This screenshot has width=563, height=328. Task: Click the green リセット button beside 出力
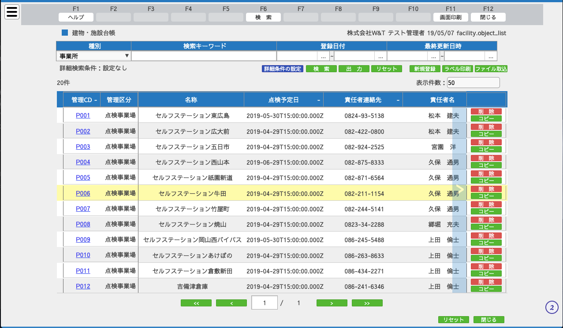click(x=387, y=69)
